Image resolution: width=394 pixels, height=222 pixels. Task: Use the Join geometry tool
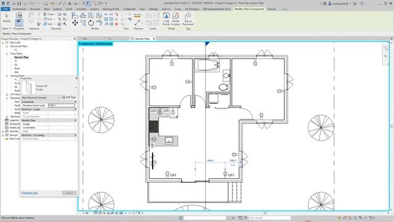tap(48, 24)
